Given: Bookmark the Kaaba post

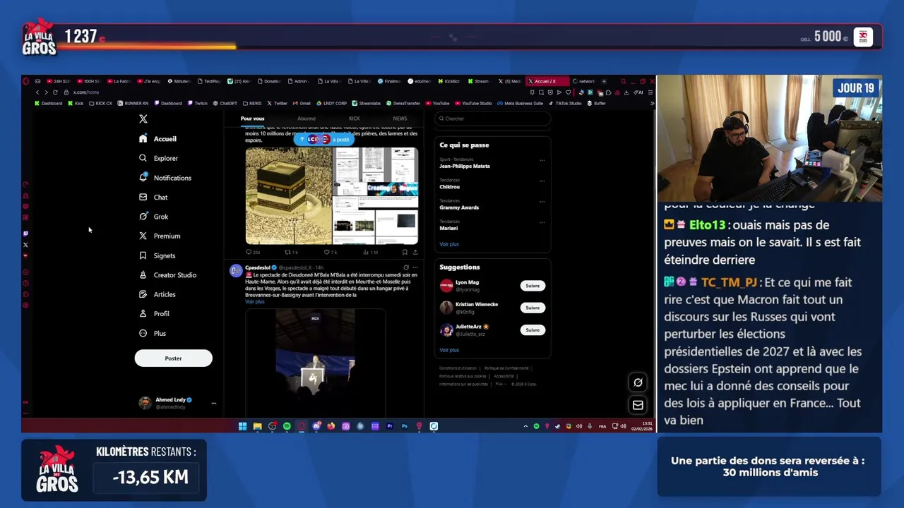Looking at the screenshot, I should (x=405, y=252).
